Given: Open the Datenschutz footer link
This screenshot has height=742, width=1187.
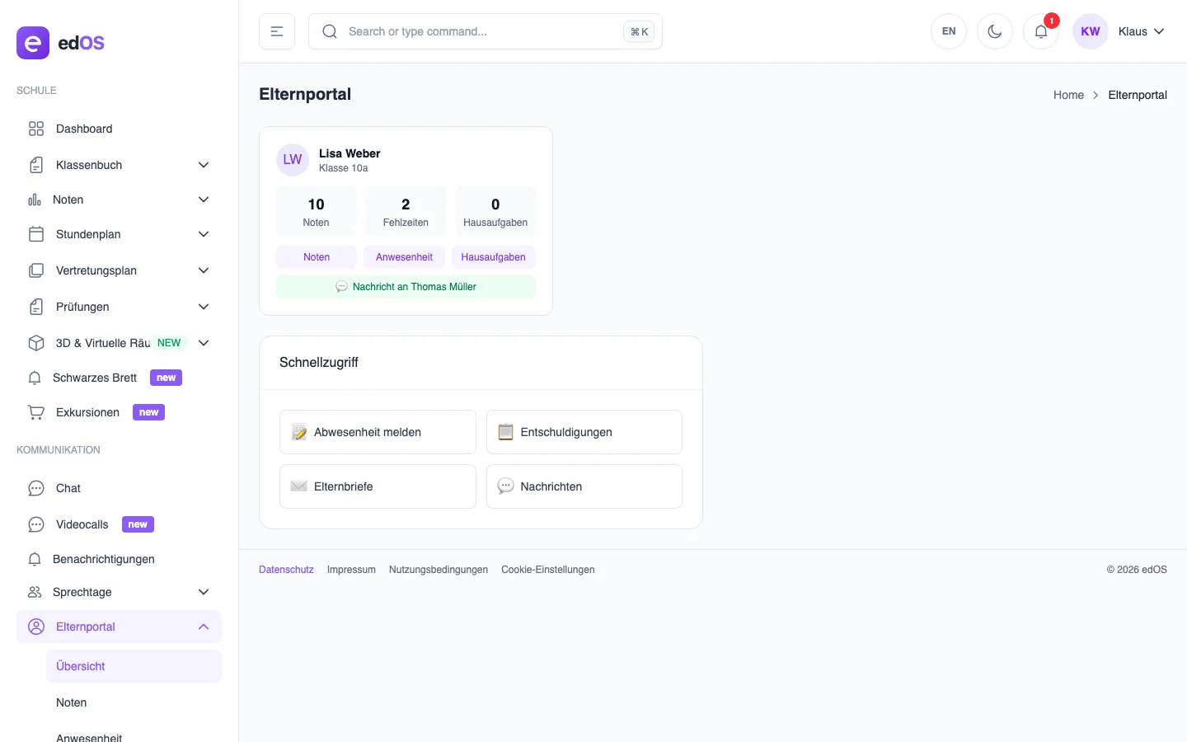Looking at the screenshot, I should 286,569.
